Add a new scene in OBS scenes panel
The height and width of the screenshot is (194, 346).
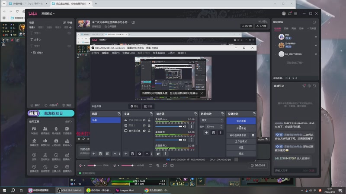click(94, 154)
